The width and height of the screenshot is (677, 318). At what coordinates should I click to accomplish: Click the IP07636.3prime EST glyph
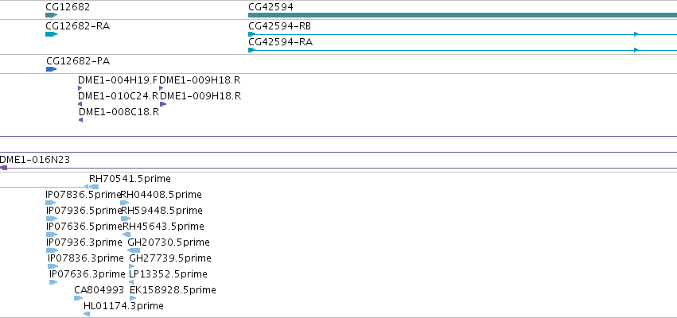pos(53,282)
